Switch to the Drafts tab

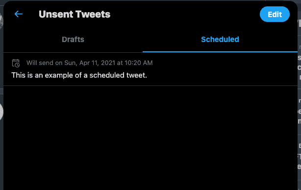coord(73,40)
